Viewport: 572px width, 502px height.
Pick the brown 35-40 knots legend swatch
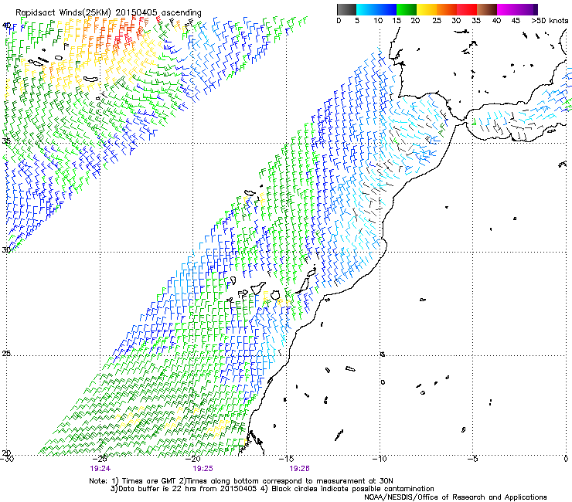click(x=487, y=9)
